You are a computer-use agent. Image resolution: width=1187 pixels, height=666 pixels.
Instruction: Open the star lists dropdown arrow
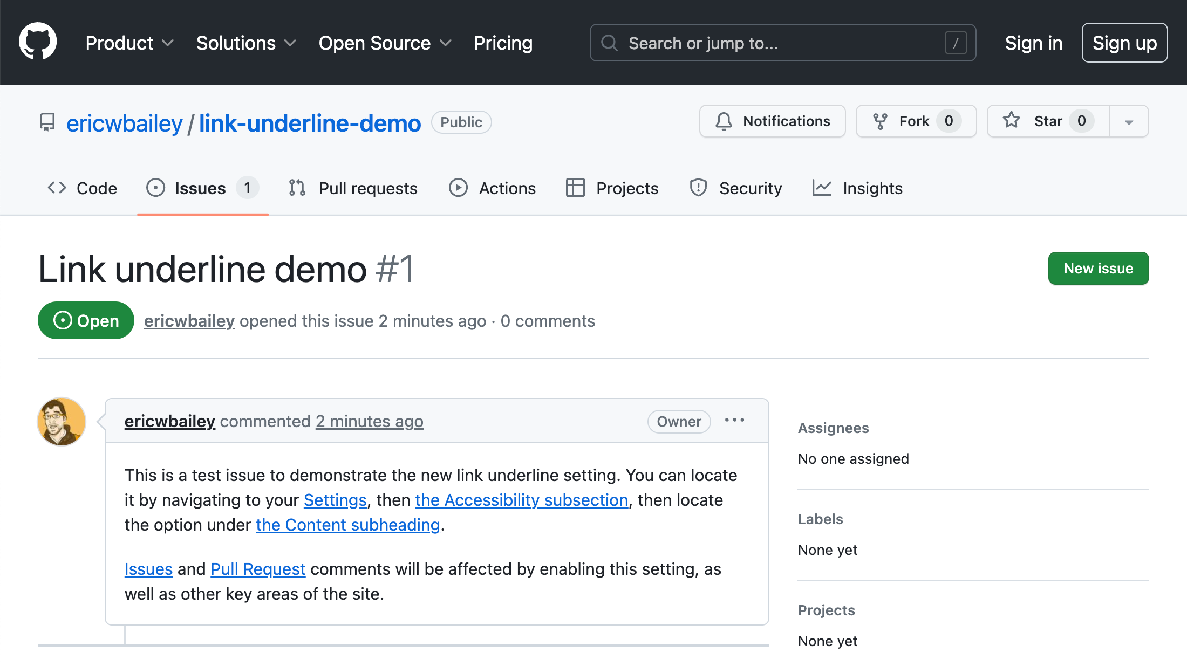tap(1129, 121)
